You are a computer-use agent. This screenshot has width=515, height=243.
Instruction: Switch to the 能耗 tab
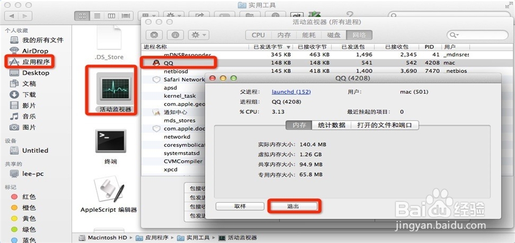(309, 35)
